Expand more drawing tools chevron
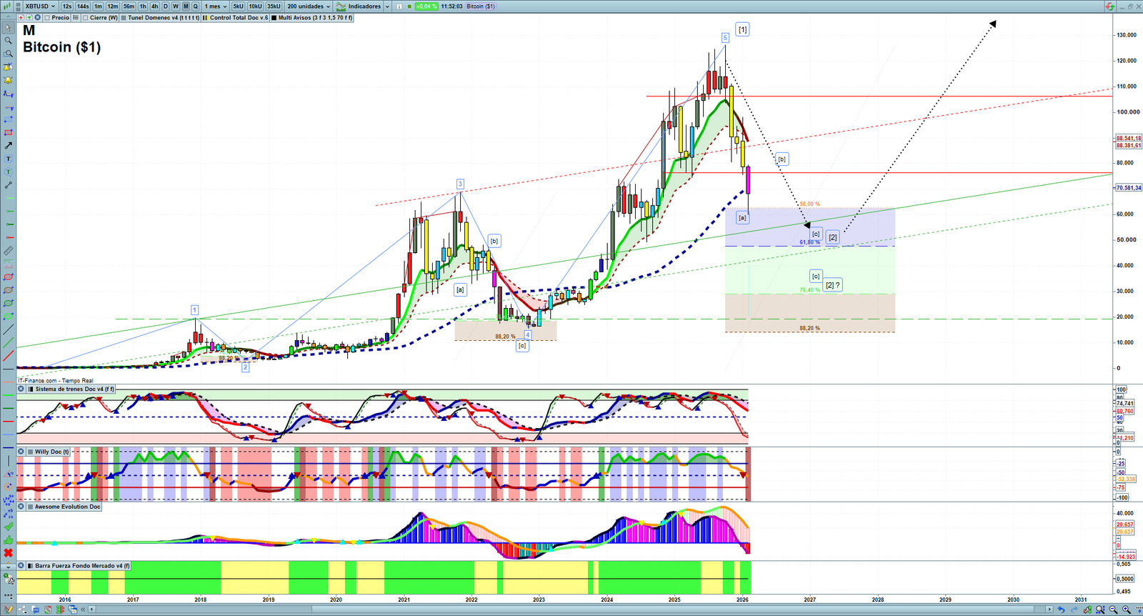Screen dimensions: 1143x616 point(8,567)
